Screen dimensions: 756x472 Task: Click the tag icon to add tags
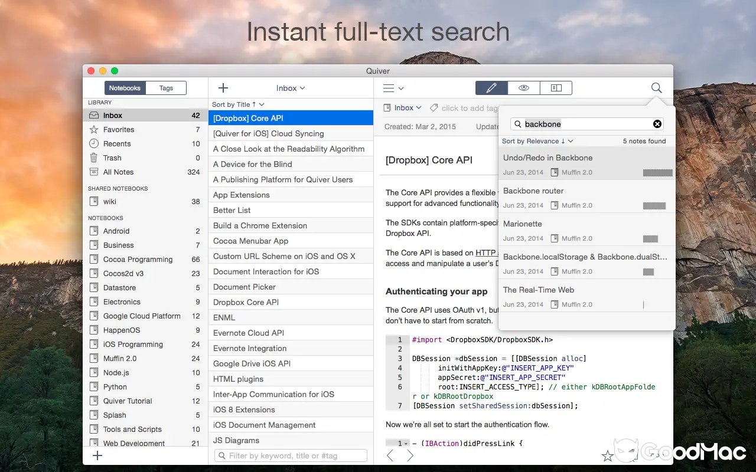pyautogui.click(x=434, y=108)
